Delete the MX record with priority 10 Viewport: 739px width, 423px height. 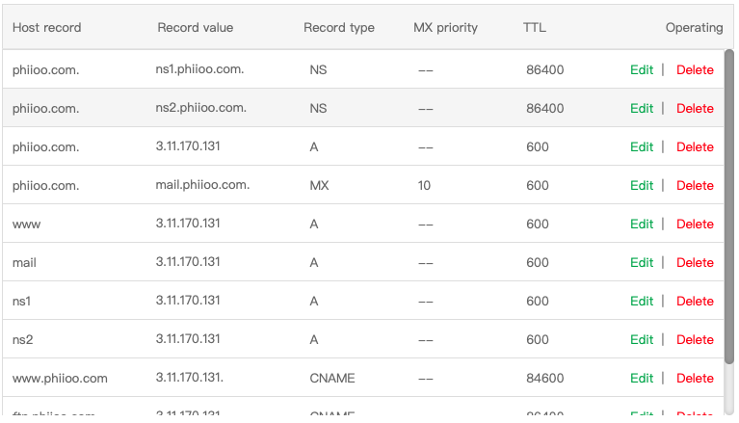695,185
